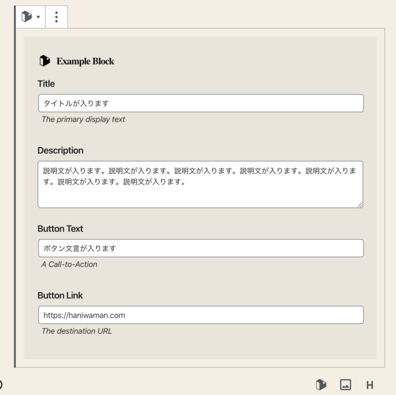Open the three-dot block options menu
The height and width of the screenshot is (395, 396).
click(x=56, y=17)
